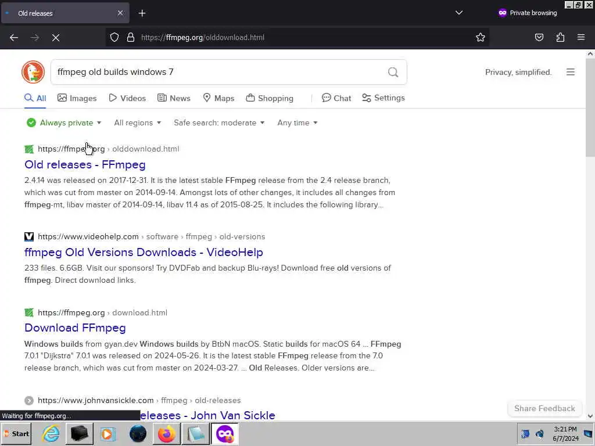Screen dimensions: 595x446
Task: Switch to the Images tab
Action: pos(77,98)
